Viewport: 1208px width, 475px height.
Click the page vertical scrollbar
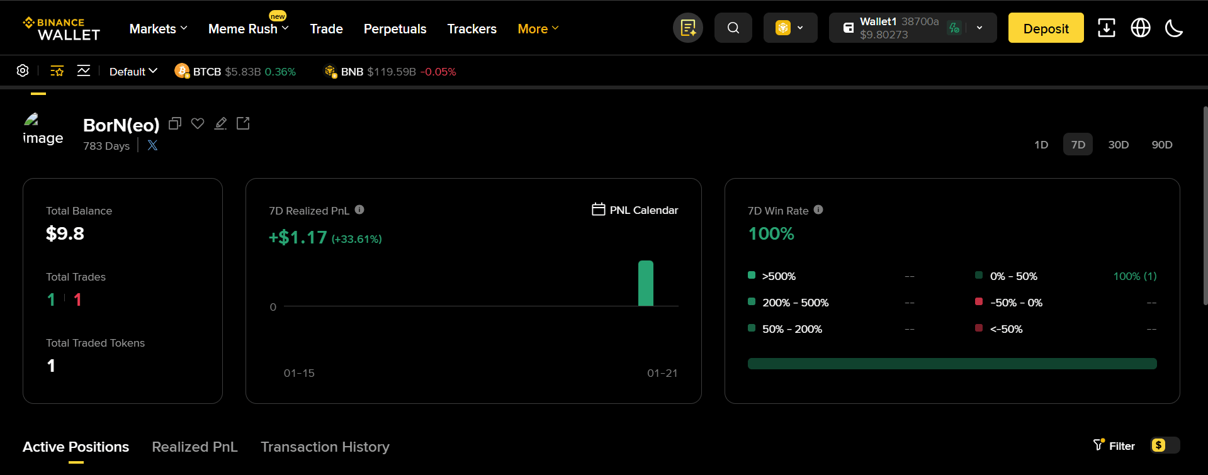[1205, 206]
